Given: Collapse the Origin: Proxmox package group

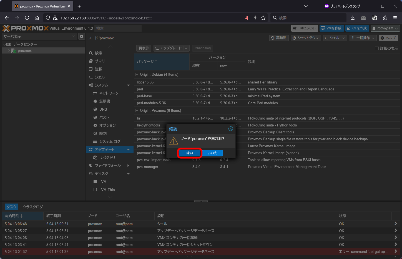Looking at the screenshot, I should 137,110.
